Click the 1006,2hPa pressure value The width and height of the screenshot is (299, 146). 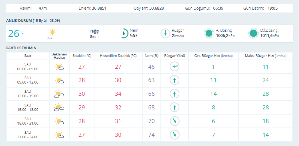[225, 35]
